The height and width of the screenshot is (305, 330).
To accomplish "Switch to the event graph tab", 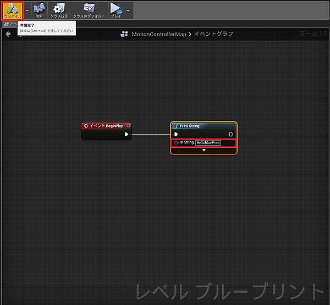I will 11,24.
